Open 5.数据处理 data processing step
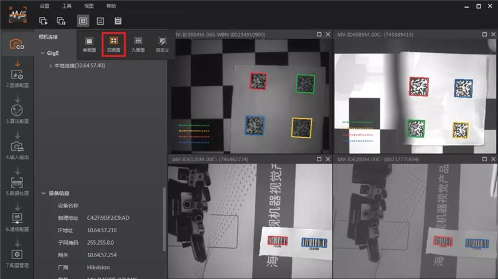498x279 pixels. [x=17, y=185]
